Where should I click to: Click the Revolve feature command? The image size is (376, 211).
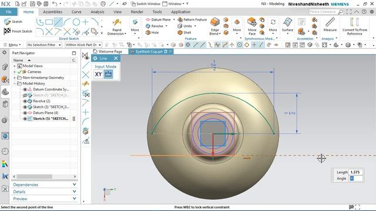click(155, 26)
